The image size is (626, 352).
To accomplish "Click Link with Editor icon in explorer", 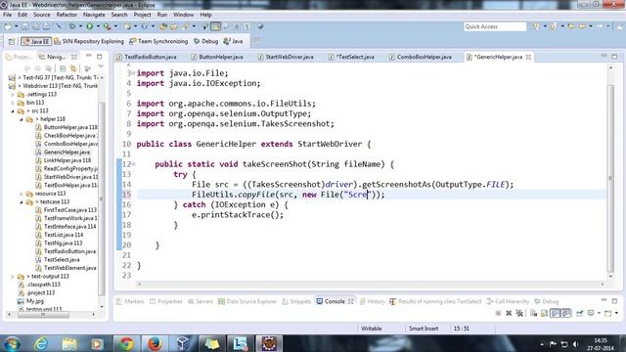I will coord(73,68).
